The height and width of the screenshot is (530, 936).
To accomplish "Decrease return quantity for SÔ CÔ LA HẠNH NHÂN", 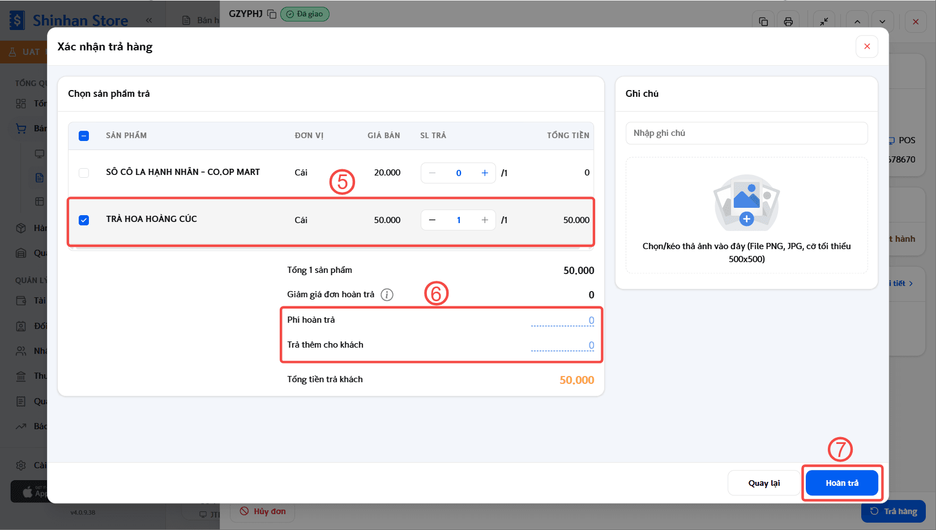I will (x=432, y=173).
